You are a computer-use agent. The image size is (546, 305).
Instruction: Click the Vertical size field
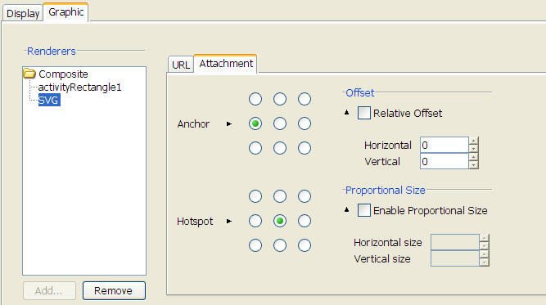455,258
